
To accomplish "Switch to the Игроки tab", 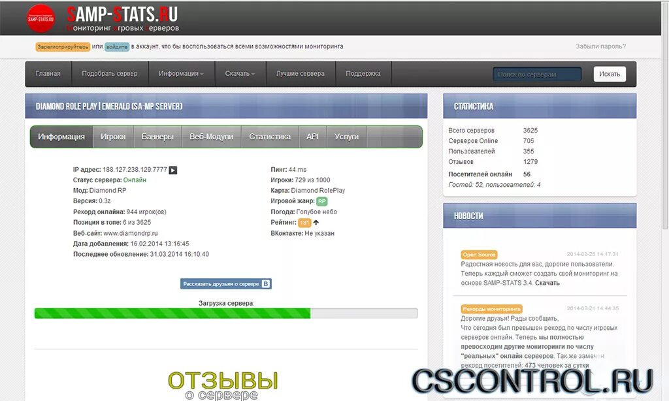I will tap(113, 136).
